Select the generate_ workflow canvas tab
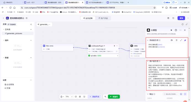 tap(44, 24)
